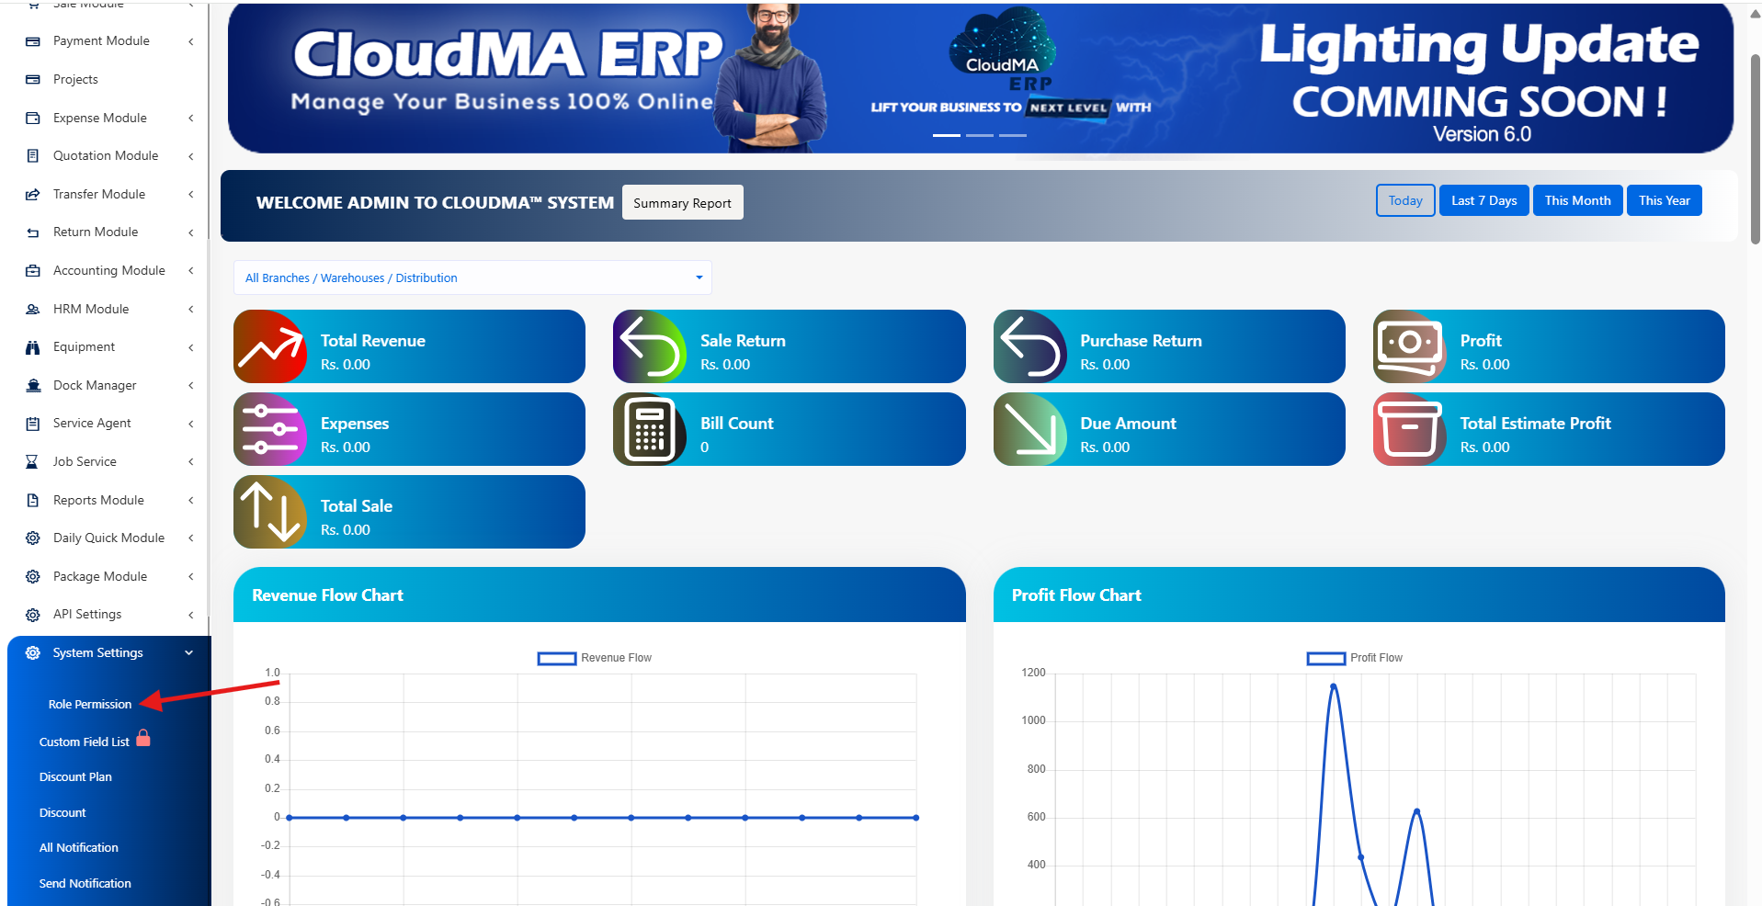The image size is (1762, 906).
Task: Toggle the Profit Flow legend box
Action: coord(1326,658)
